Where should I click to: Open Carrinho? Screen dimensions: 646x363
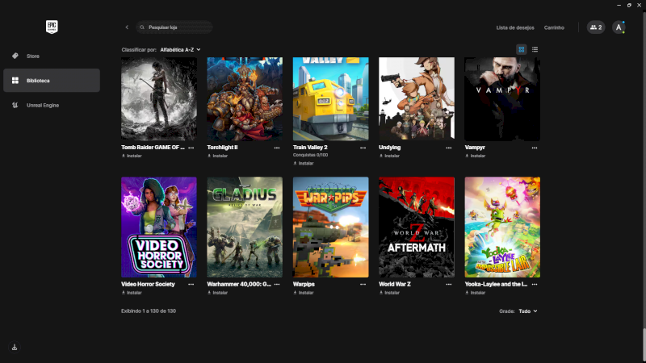(554, 27)
